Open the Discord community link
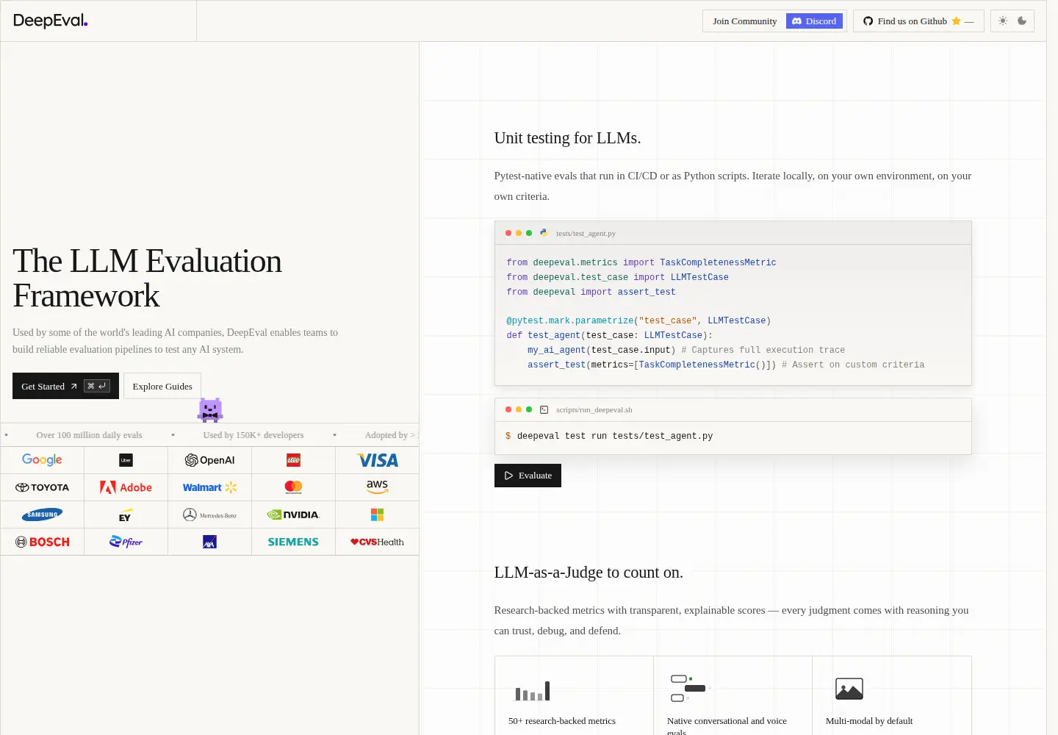This screenshot has width=1058, height=735. coord(814,21)
